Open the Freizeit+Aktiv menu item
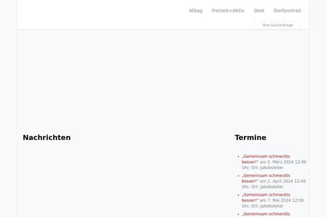326x217 pixels. pyautogui.click(x=228, y=11)
